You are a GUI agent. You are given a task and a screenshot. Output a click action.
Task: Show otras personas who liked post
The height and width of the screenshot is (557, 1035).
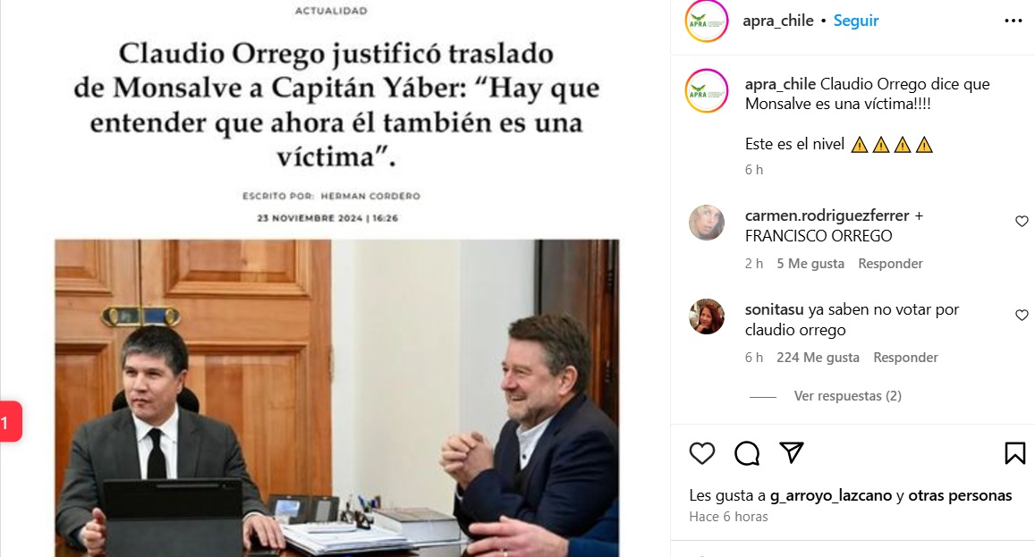click(x=960, y=495)
